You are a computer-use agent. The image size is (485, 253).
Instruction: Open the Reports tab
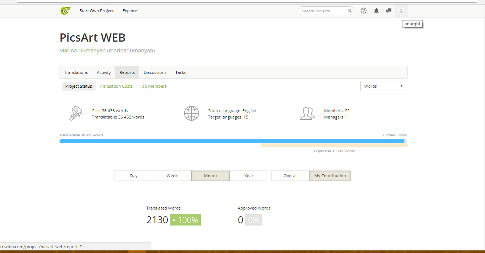pos(127,72)
